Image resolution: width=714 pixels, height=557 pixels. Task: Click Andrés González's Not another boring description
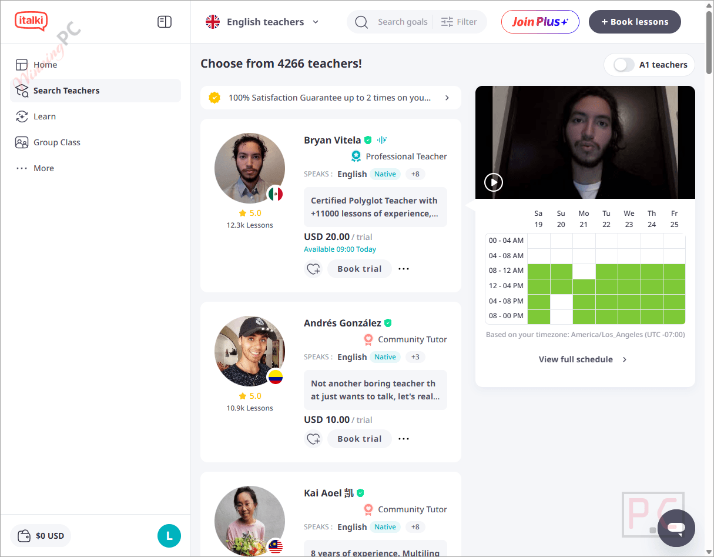click(376, 390)
